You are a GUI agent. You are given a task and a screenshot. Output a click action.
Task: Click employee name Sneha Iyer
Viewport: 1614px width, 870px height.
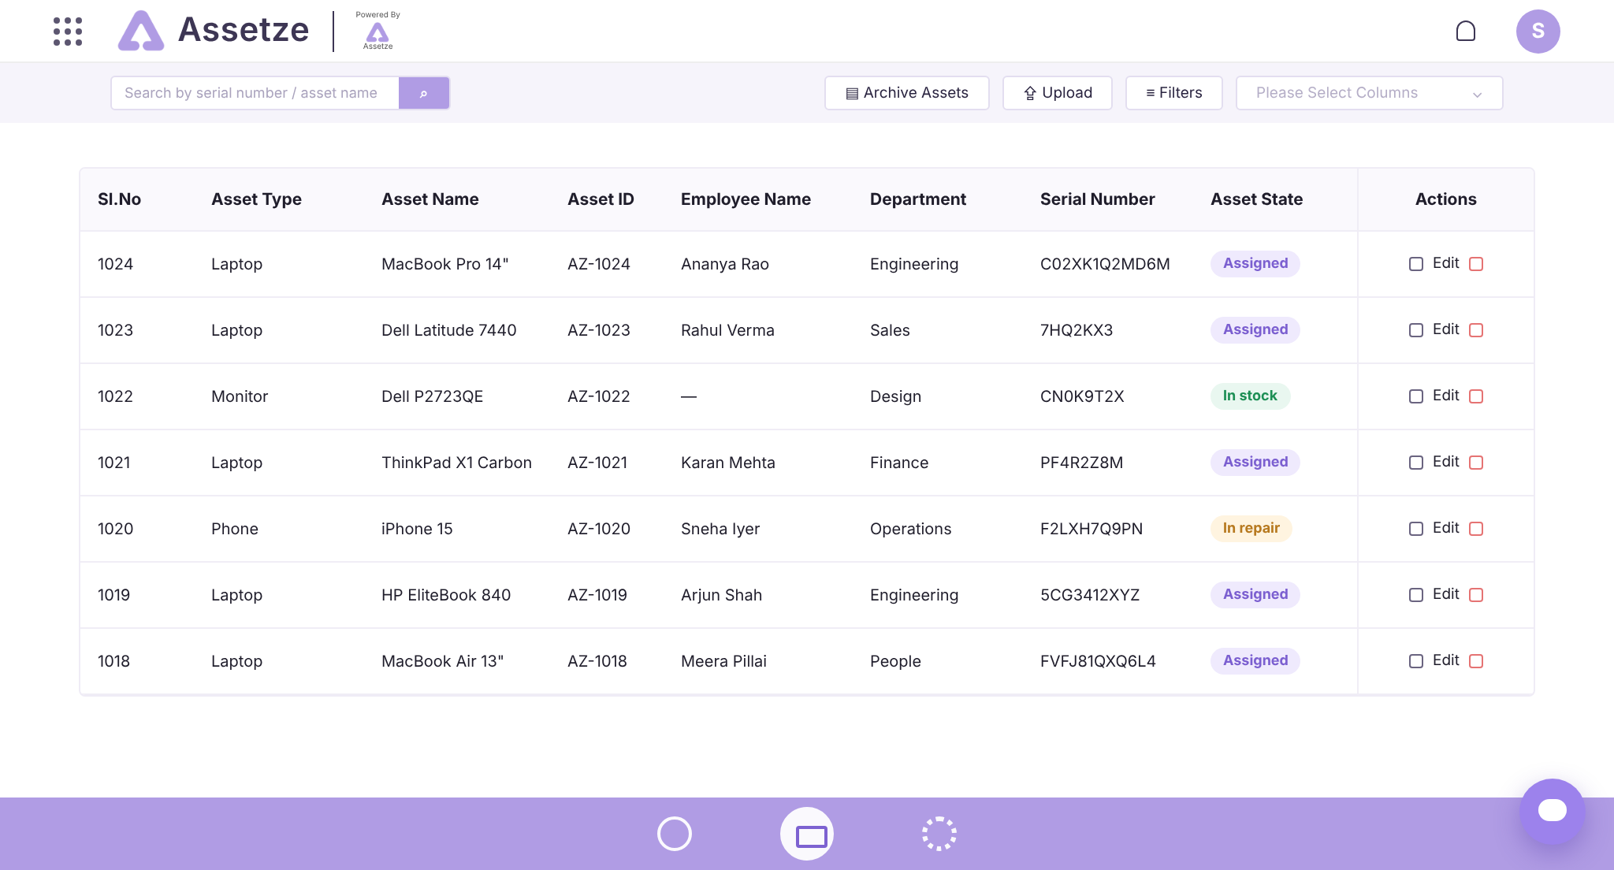[x=720, y=529]
